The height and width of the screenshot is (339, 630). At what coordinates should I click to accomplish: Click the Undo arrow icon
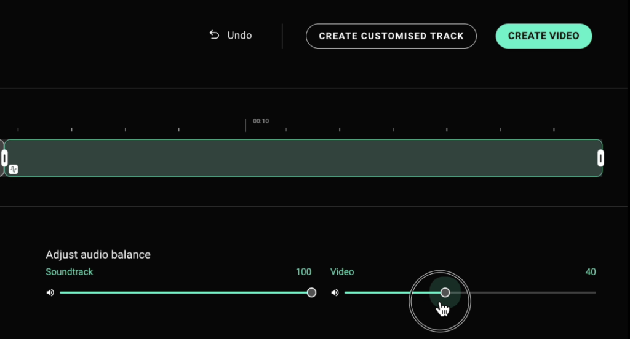214,35
